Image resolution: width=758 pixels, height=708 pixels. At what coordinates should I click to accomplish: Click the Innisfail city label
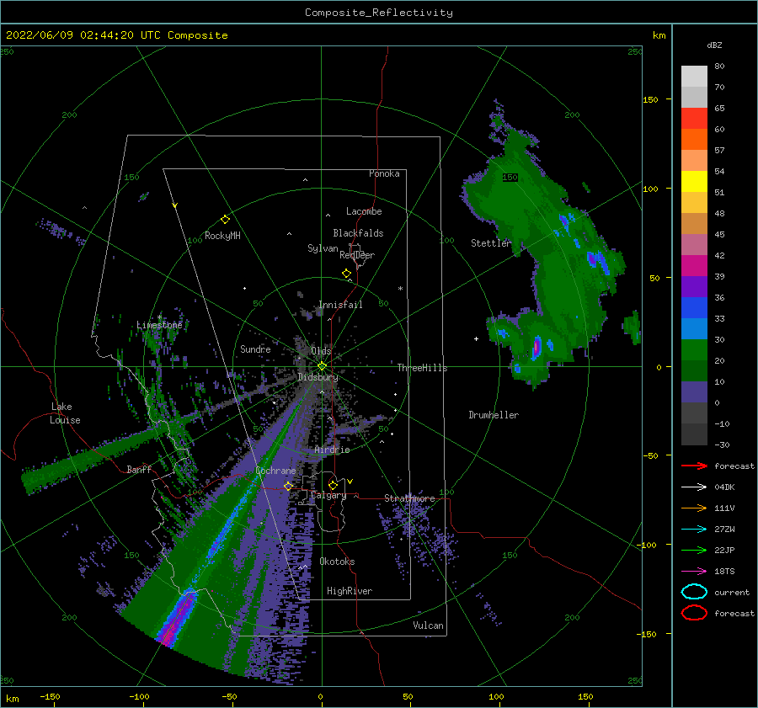(340, 305)
